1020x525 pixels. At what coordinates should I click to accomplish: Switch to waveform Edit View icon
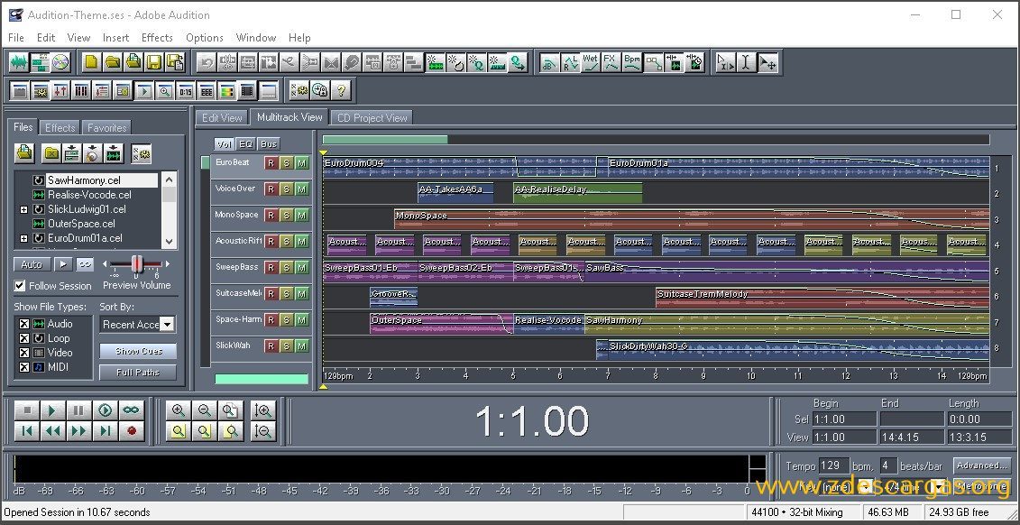pos(19,62)
